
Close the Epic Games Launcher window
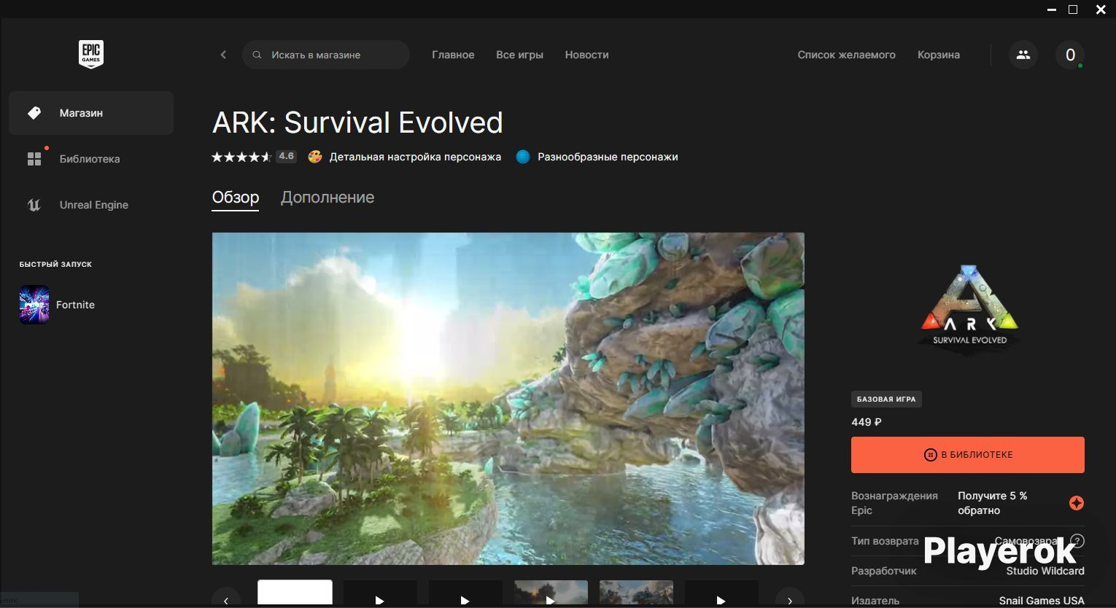pos(1101,9)
